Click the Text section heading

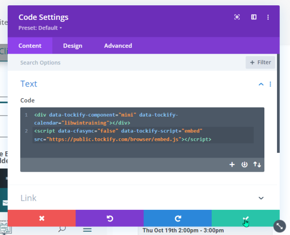coord(29,84)
